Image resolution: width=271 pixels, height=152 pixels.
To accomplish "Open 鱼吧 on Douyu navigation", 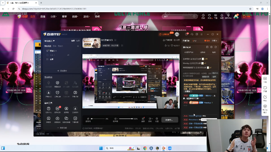I will point(97,17).
